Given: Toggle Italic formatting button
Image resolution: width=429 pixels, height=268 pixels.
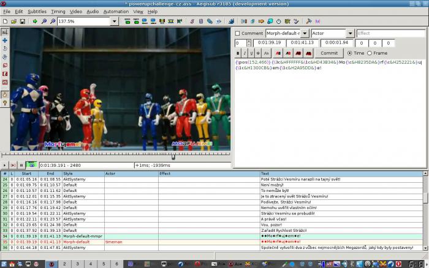Looking at the screenshot, I should 245,53.
